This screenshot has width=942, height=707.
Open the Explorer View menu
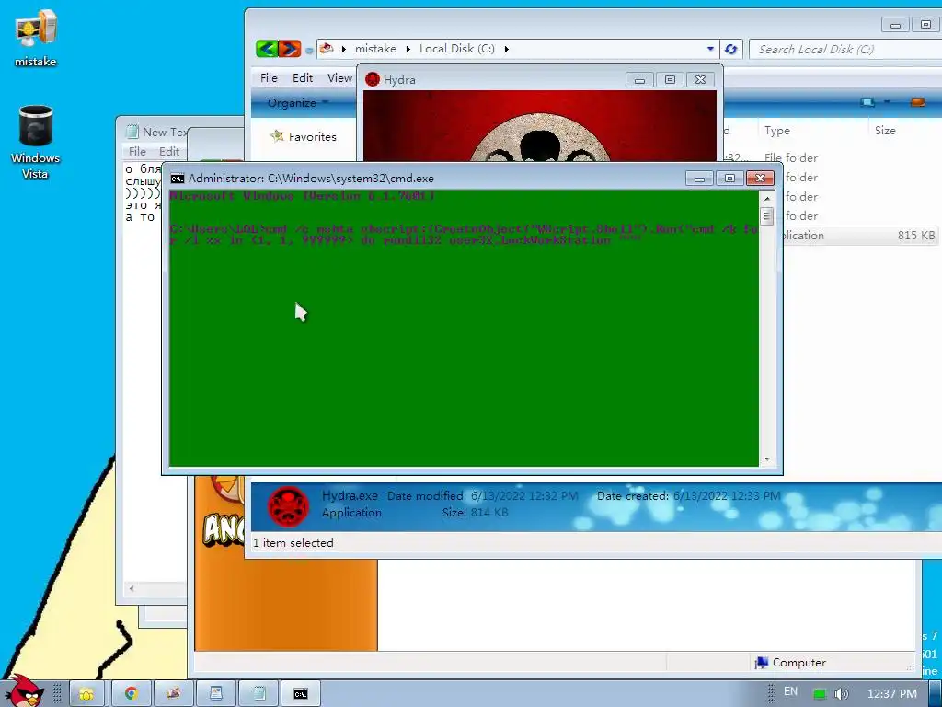(x=339, y=77)
